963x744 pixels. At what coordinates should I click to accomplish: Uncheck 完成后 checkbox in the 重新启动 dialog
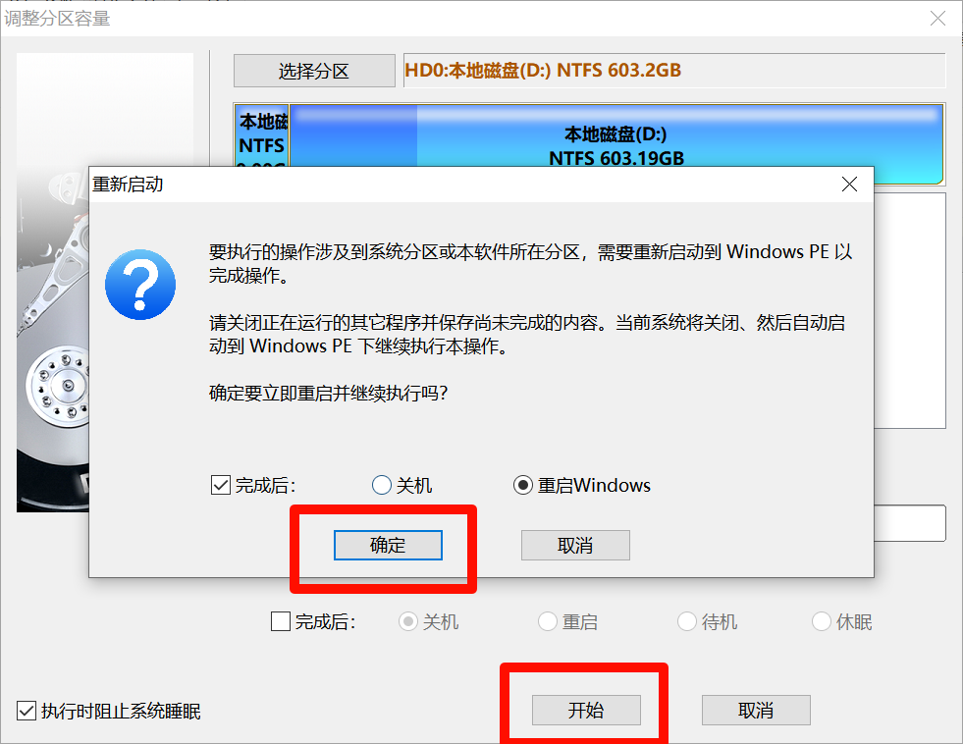221,485
